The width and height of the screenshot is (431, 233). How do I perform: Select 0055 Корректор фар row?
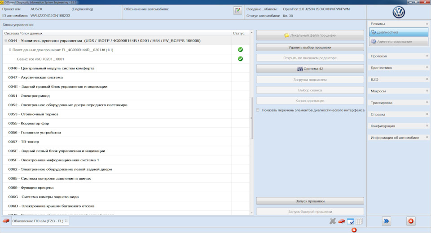point(126,123)
